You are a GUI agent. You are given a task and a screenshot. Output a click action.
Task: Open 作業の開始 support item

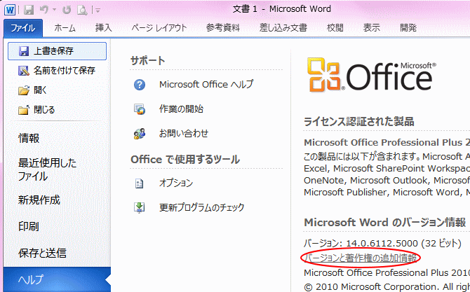click(x=181, y=109)
